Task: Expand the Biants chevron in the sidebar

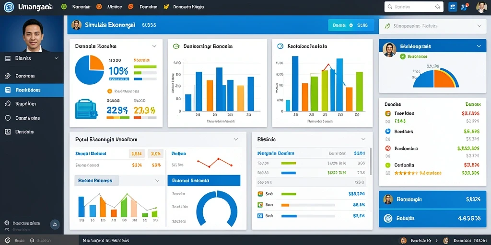Action: pyautogui.click(x=57, y=58)
